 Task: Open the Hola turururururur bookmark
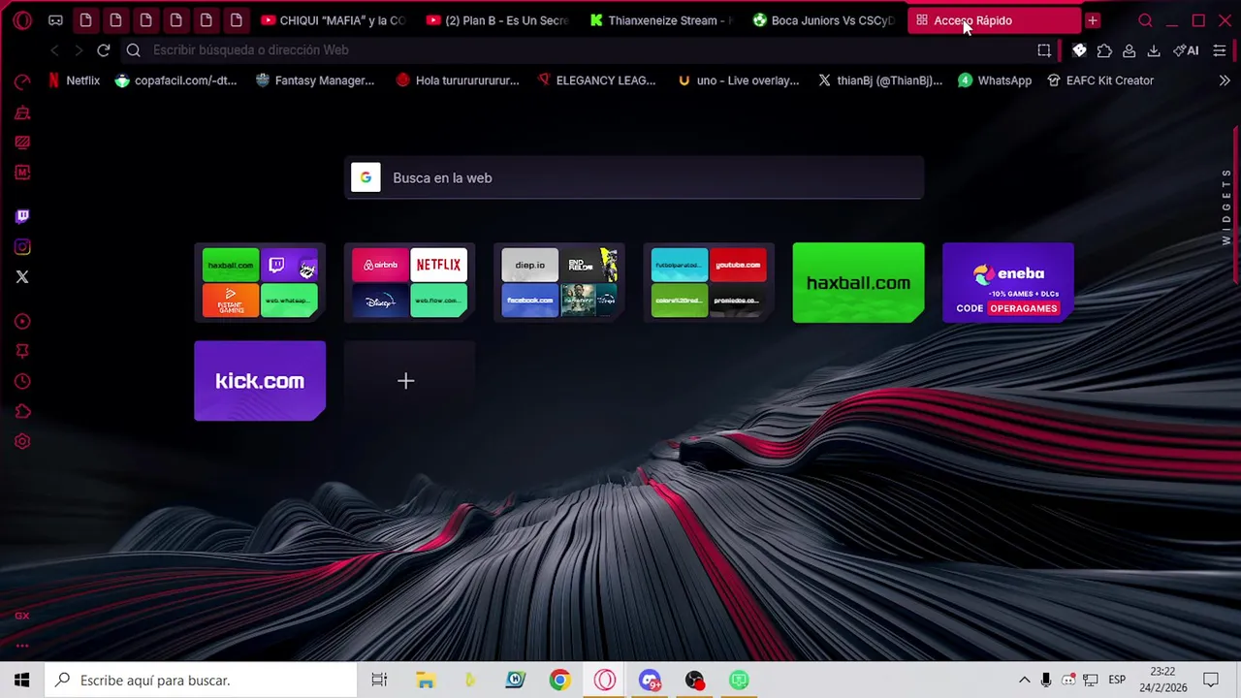point(458,80)
